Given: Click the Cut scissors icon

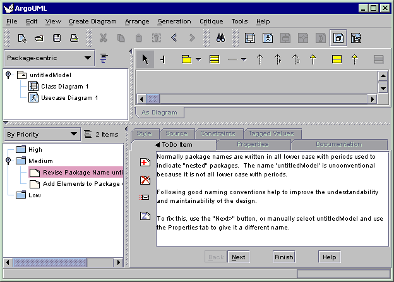Looking at the screenshot, I should pos(104,38).
